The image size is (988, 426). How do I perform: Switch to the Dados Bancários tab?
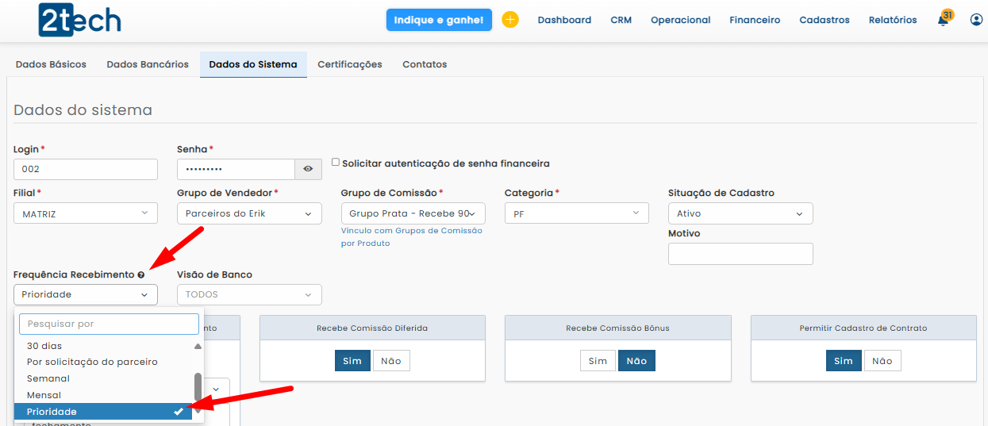pyautogui.click(x=148, y=64)
